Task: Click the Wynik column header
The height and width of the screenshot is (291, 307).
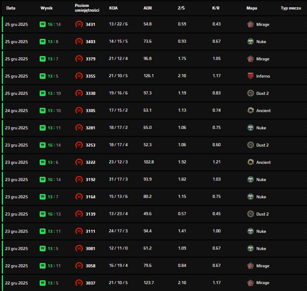Action: click(47, 8)
